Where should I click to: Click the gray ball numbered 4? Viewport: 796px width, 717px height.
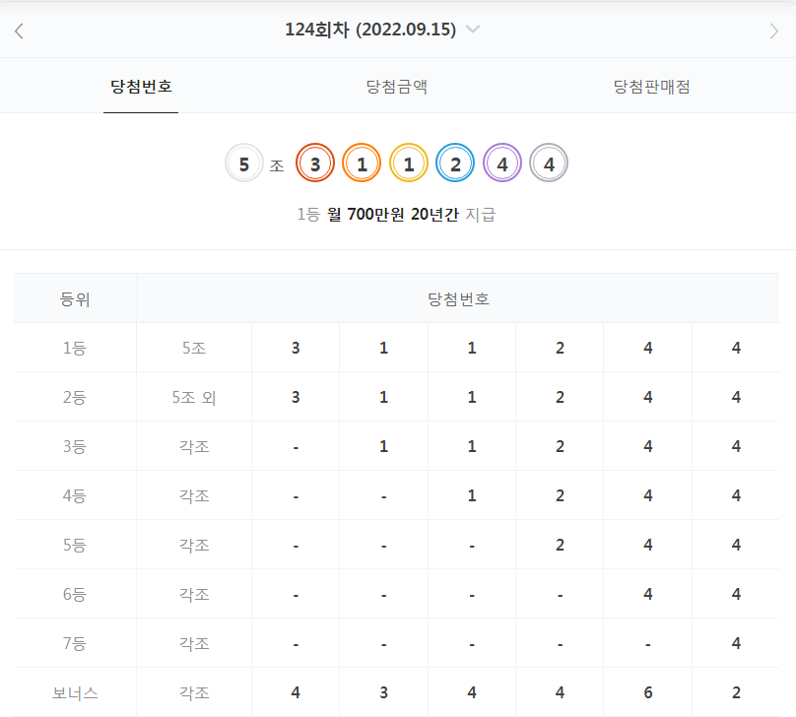pos(549,163)
